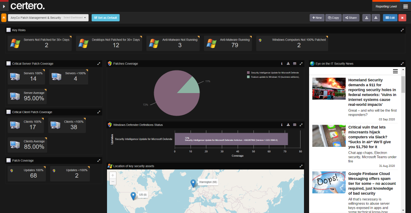Click the Set as Default button

pyautogui.click(x=106, y=18)
